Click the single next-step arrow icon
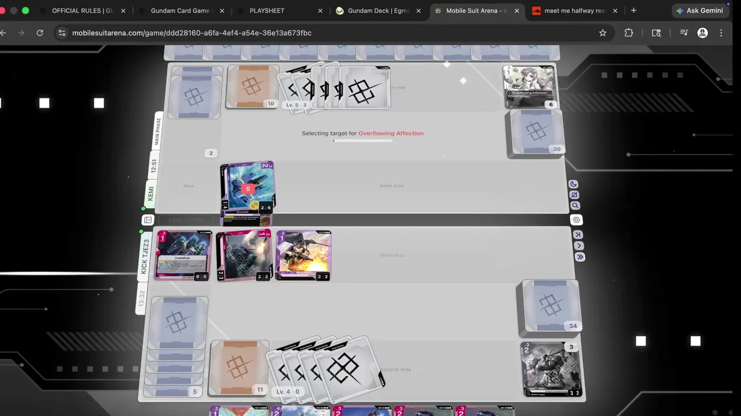 pos(579,246)
